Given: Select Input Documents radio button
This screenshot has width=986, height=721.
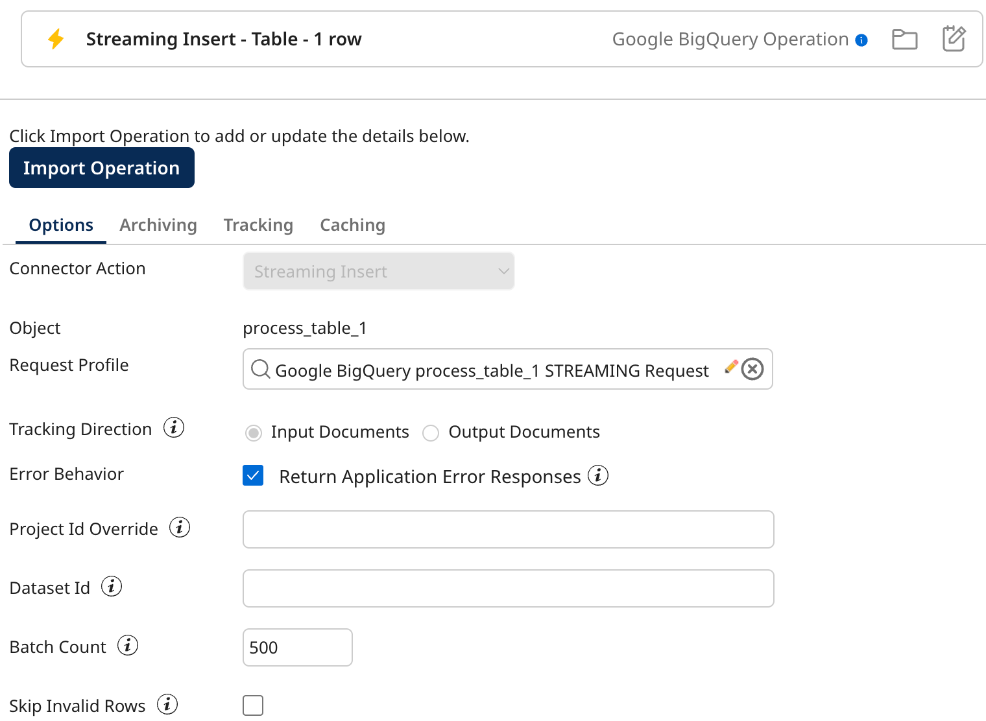Looking at the screenshot, I should coord(254,432).
